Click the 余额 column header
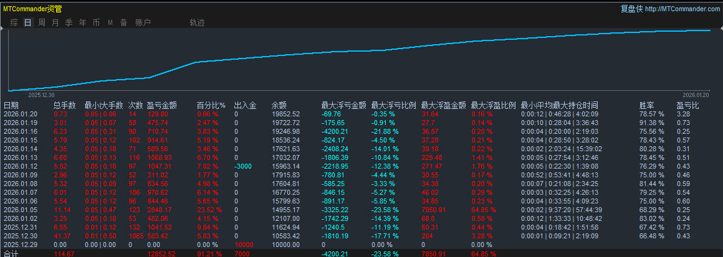Viewport: 723px width, 257px height. 279,105
